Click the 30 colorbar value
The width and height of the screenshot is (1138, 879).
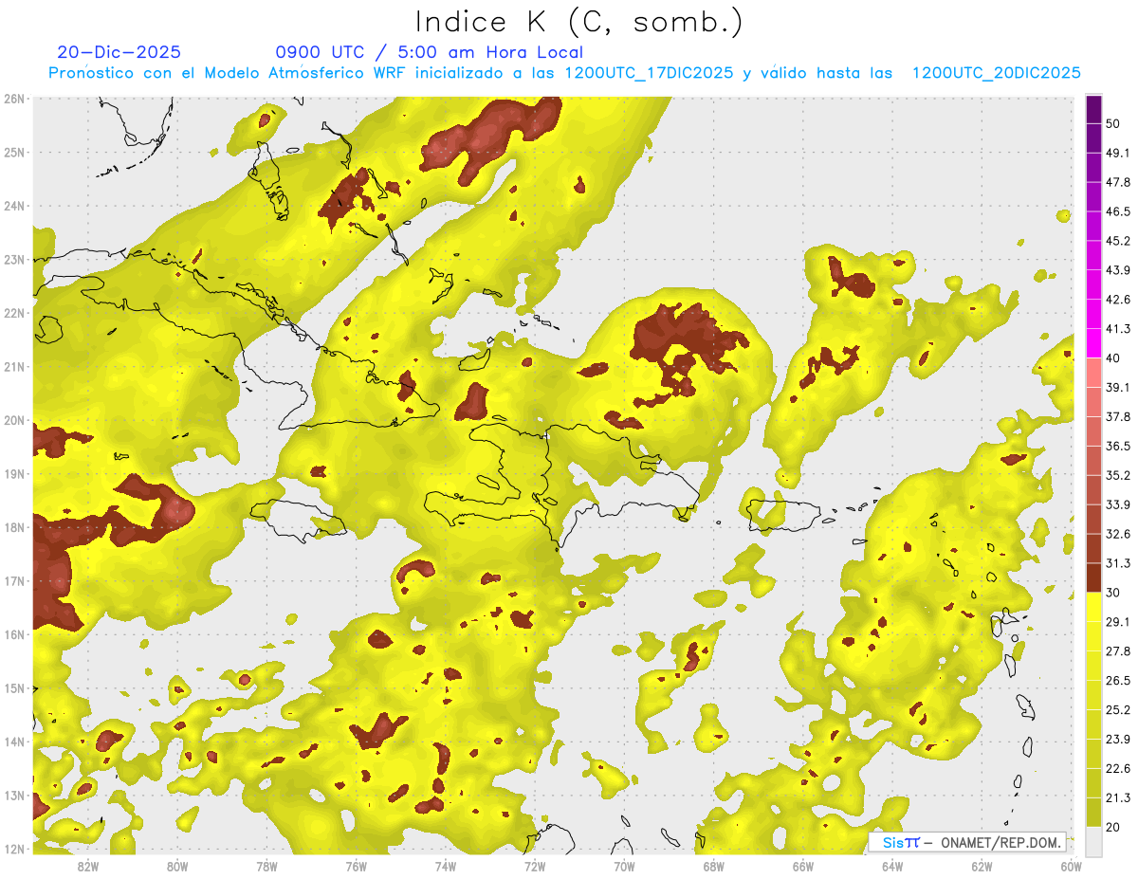coord(1113,593)
